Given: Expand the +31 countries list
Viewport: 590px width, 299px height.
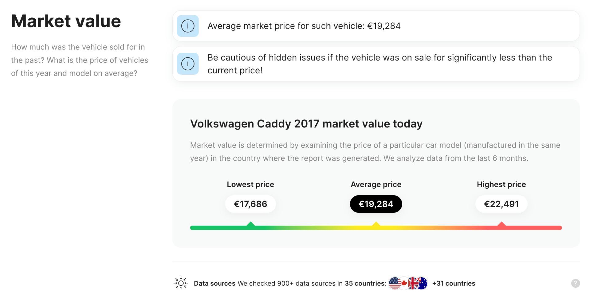Looking at the screenshot, I should [453, 283].
